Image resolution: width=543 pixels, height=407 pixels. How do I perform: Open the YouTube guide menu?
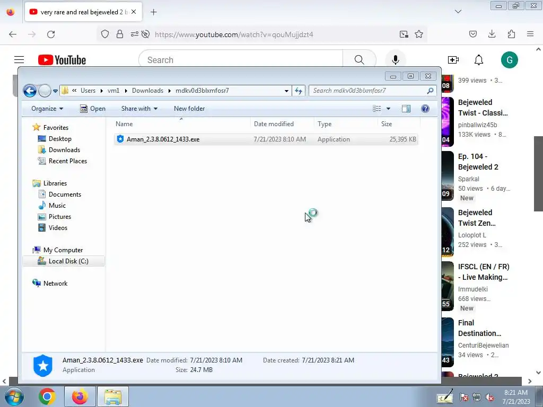pos(19,60)
